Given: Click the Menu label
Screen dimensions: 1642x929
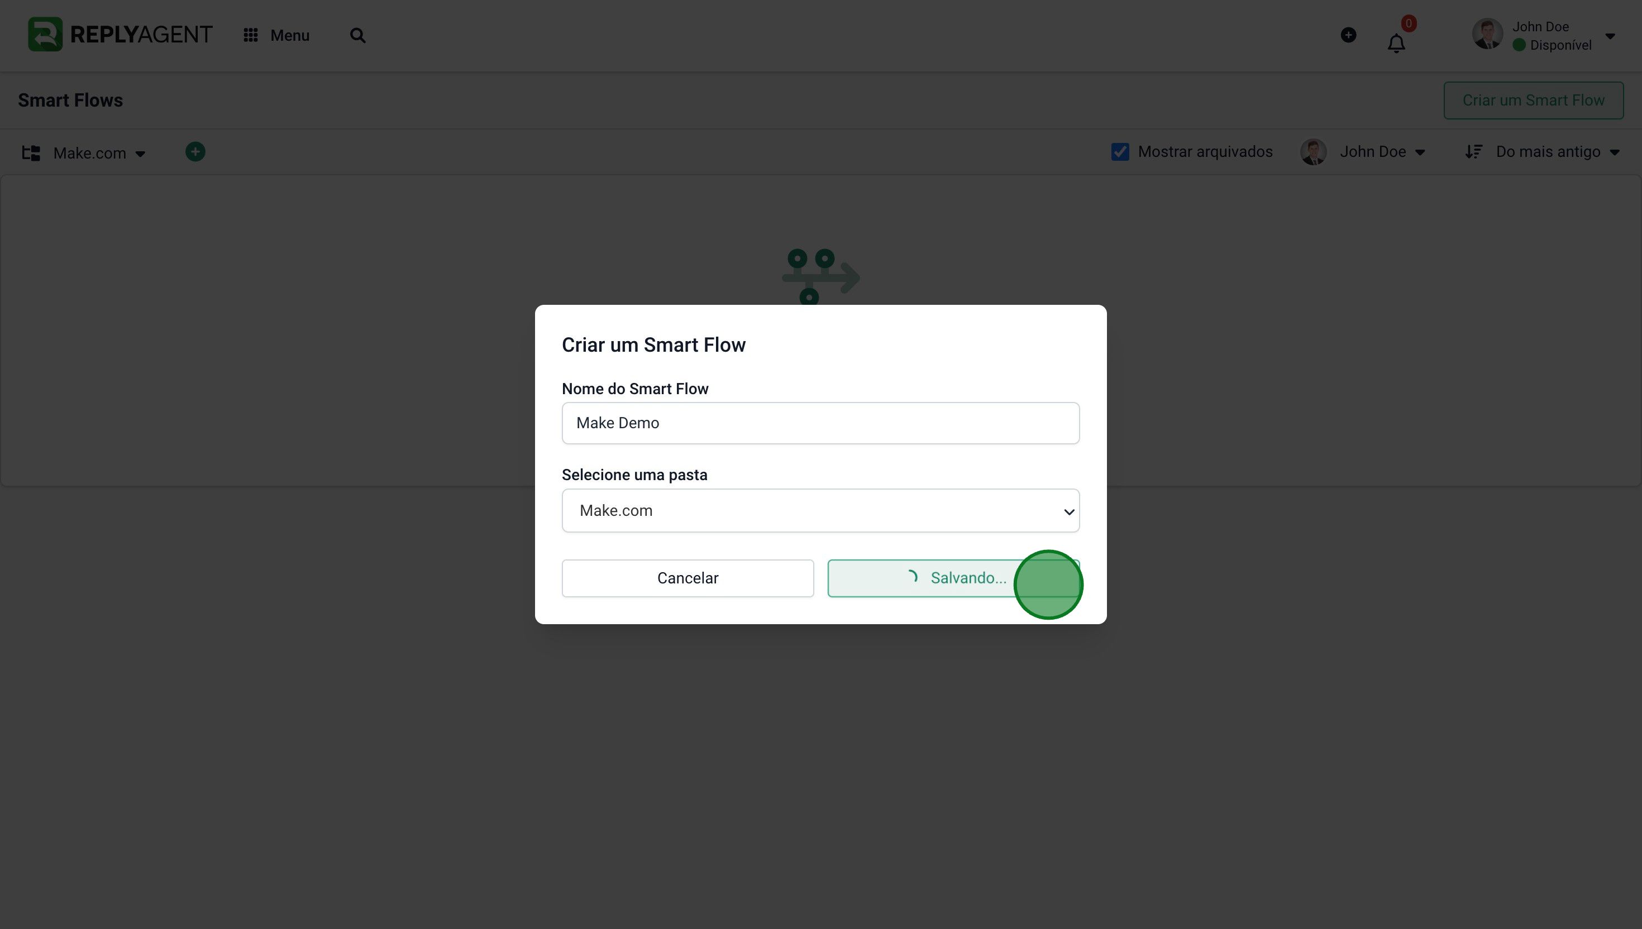Looking at the screenshot, I should pyautogui.click(x=290, y=35).
